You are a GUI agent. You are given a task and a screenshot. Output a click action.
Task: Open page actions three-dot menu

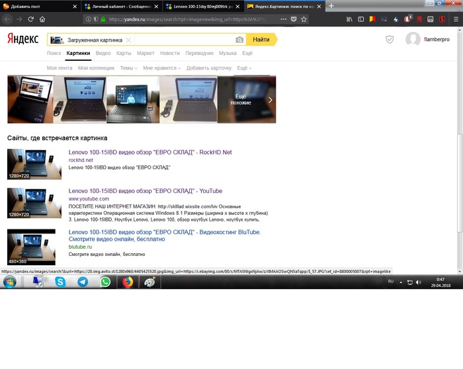(284, 19)
